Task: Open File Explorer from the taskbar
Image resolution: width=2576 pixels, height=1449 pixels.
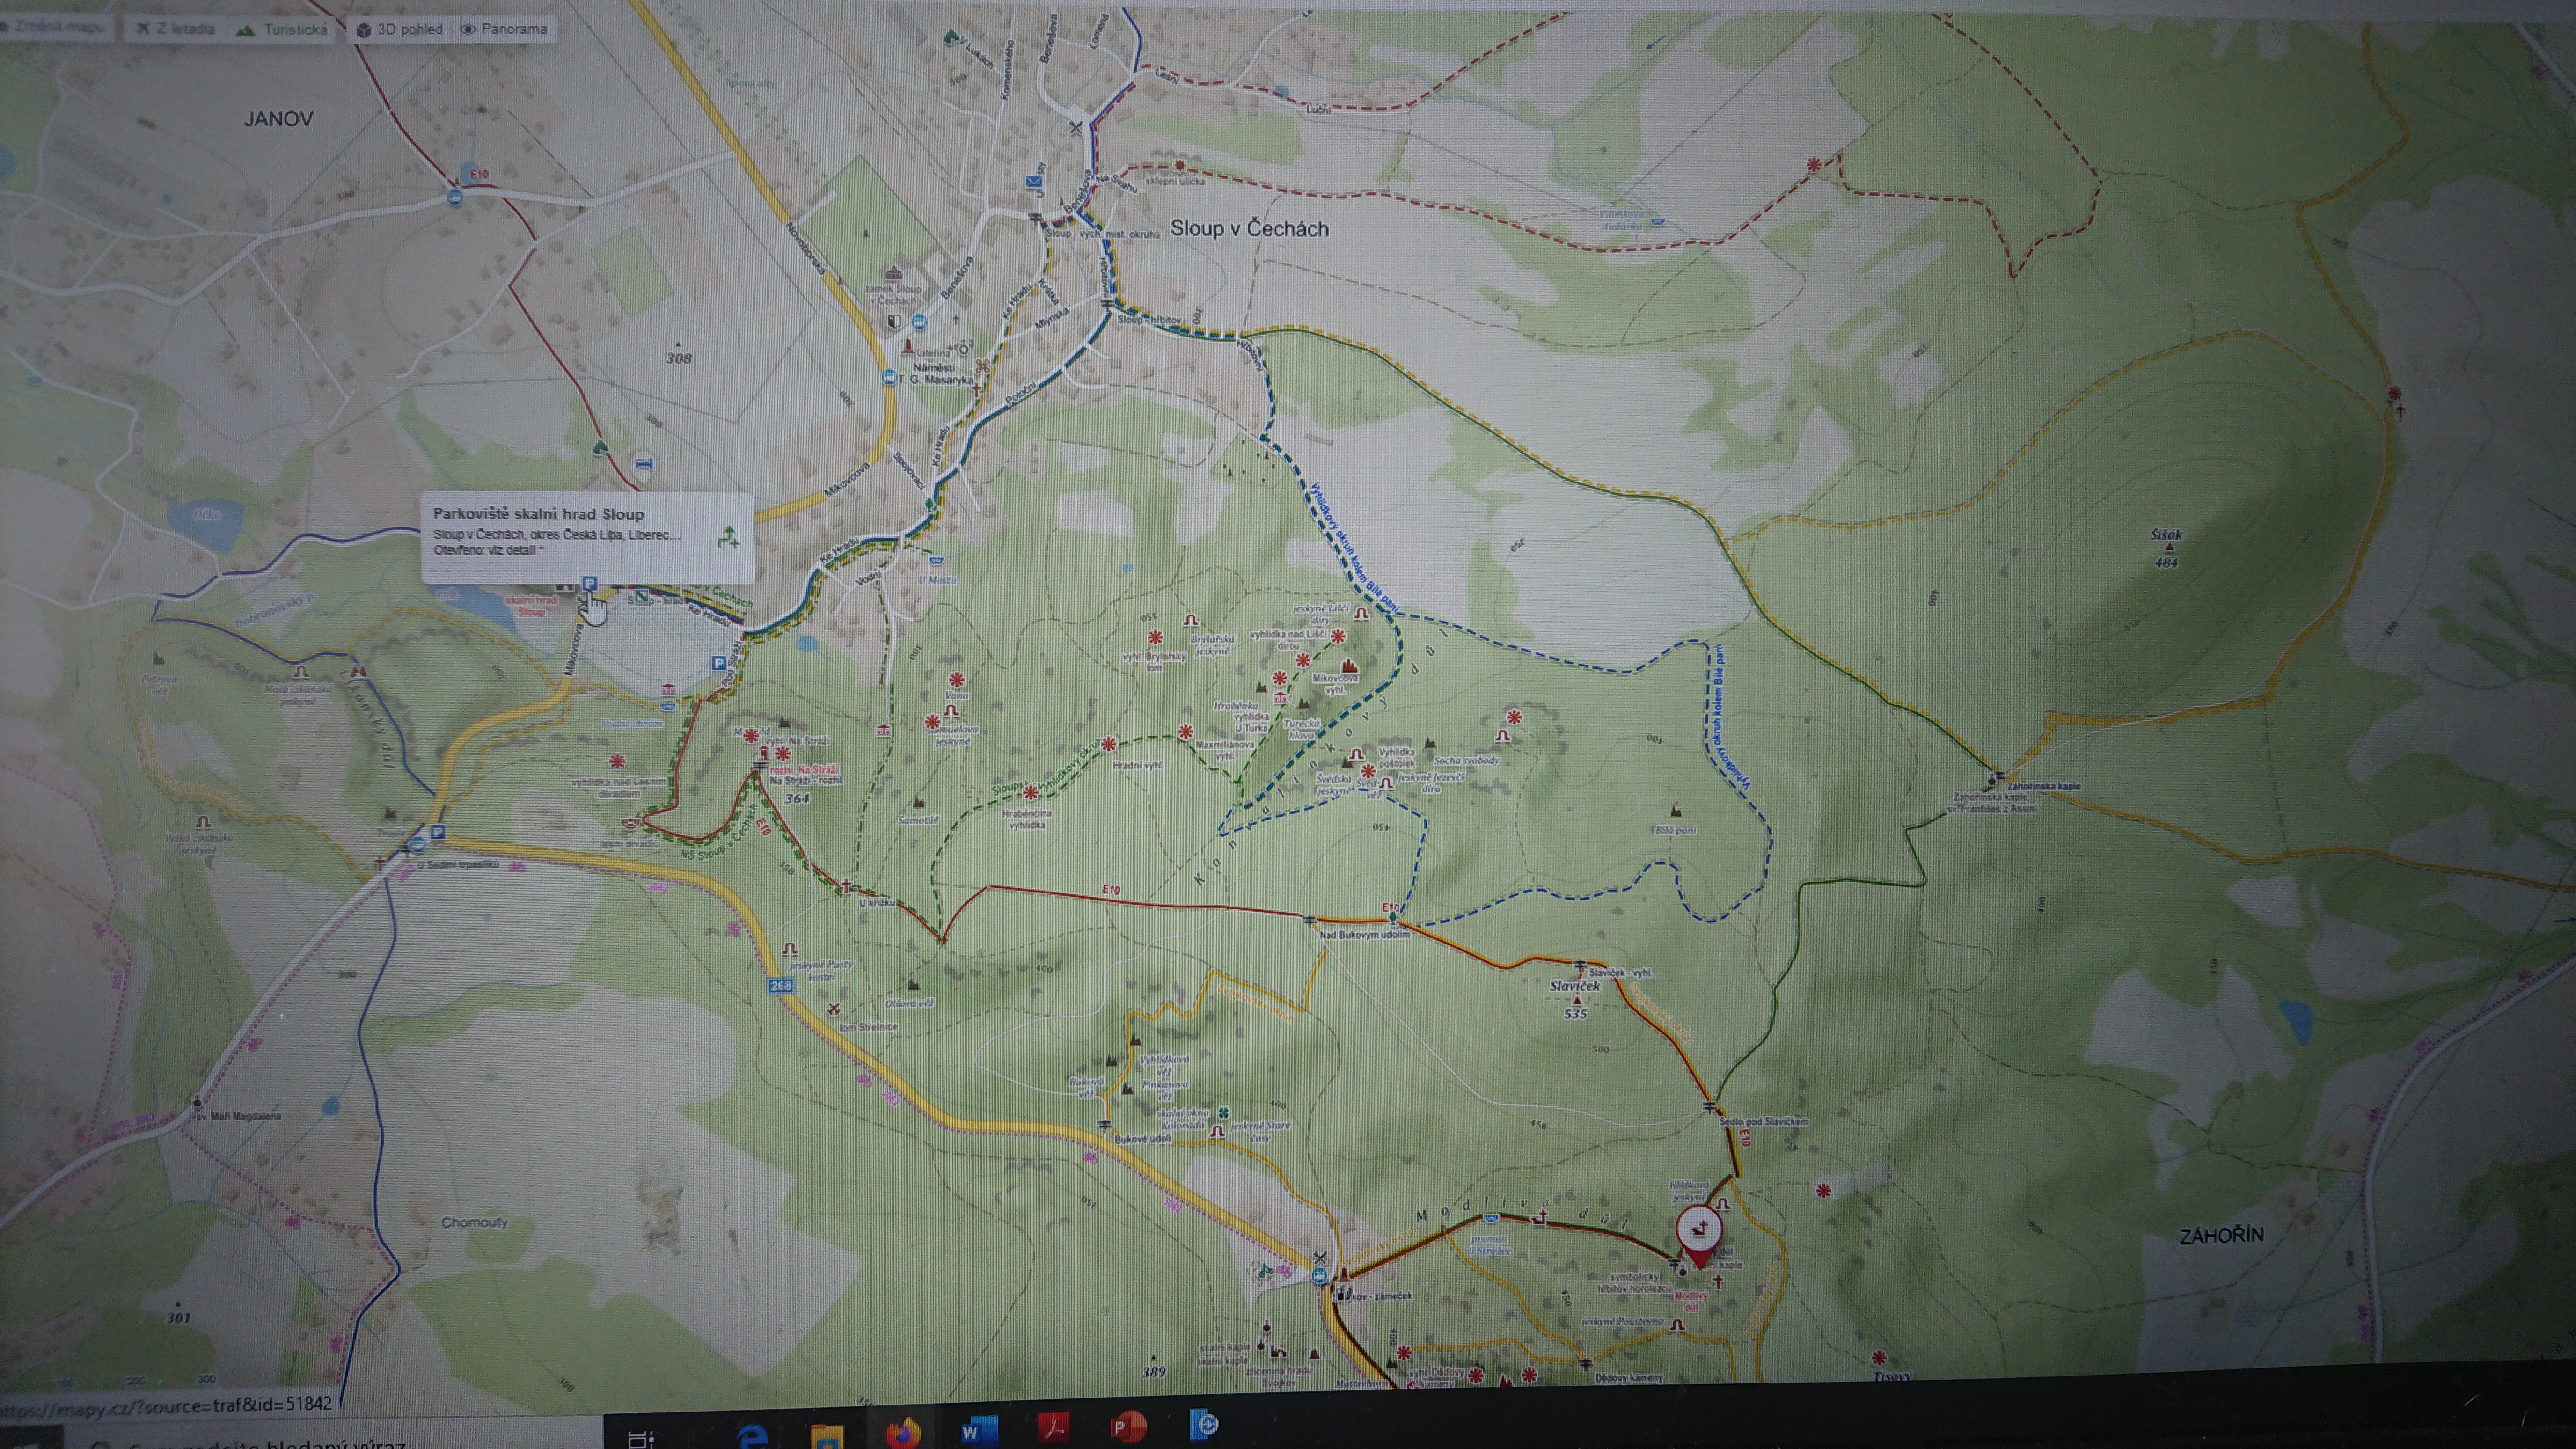Action: pos(828,1437)
